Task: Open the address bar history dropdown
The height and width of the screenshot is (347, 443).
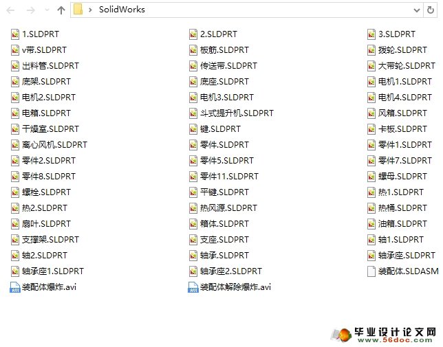Action: pyautogui.click(x=416, y=10)
